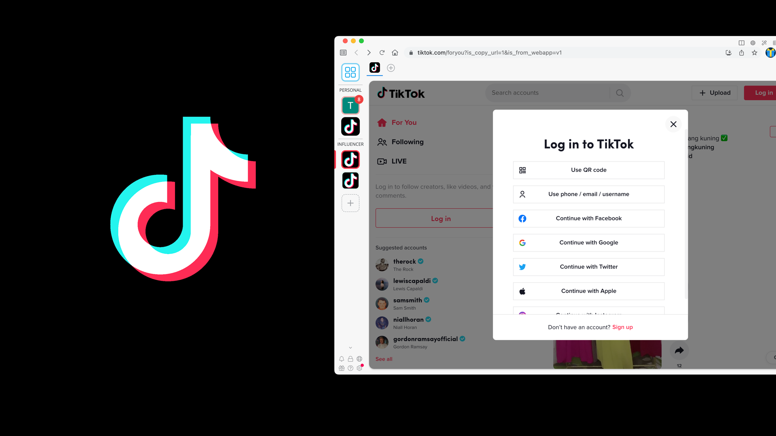Viewport: 776px width, 436px height.
Task: Click the Sign up link
Action: pos(622,327)
